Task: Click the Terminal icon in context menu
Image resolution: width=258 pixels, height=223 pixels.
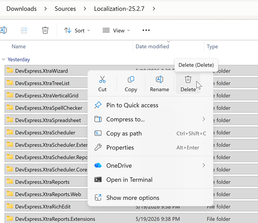Action: [x=98, y=179]
